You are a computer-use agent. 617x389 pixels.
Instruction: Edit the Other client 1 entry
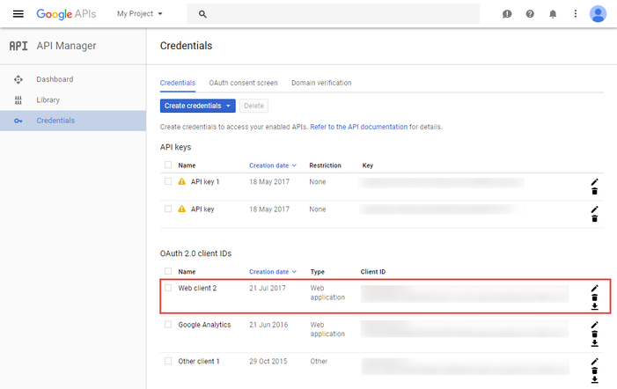[594, 361]
